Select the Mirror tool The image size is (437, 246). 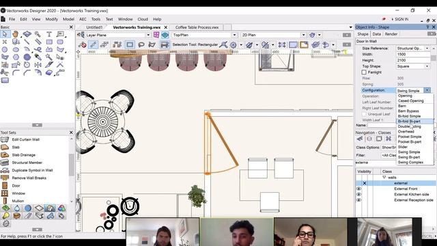tap(38, 65)
